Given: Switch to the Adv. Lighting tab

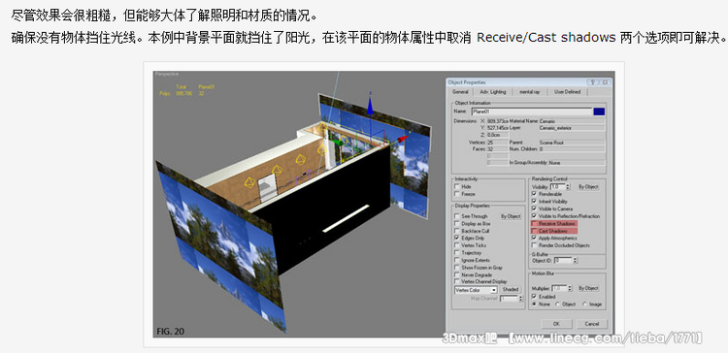Looking at the screenshot, I should 492,92.
